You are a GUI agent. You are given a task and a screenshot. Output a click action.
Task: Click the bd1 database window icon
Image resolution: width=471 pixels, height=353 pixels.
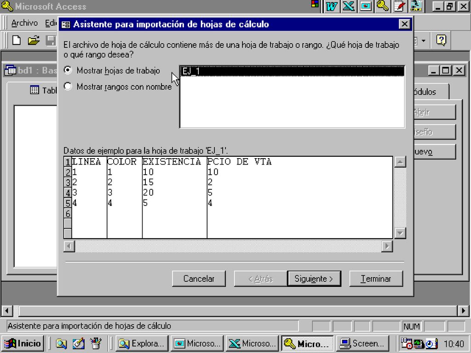[11, 70]
